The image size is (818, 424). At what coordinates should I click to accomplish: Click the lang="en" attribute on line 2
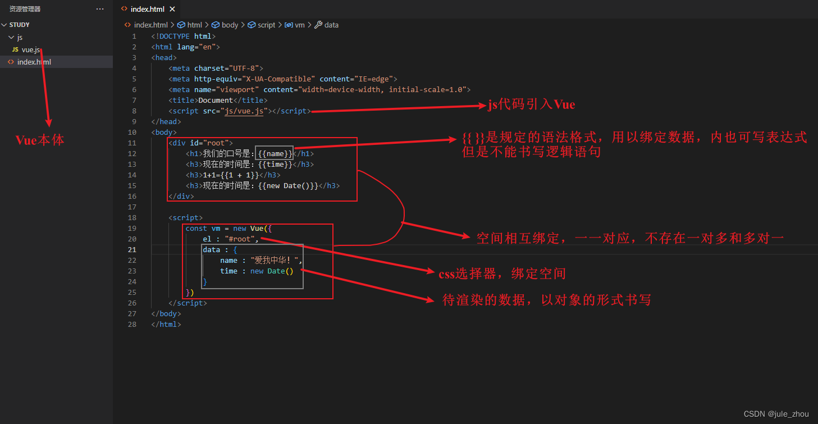[196, 47]
